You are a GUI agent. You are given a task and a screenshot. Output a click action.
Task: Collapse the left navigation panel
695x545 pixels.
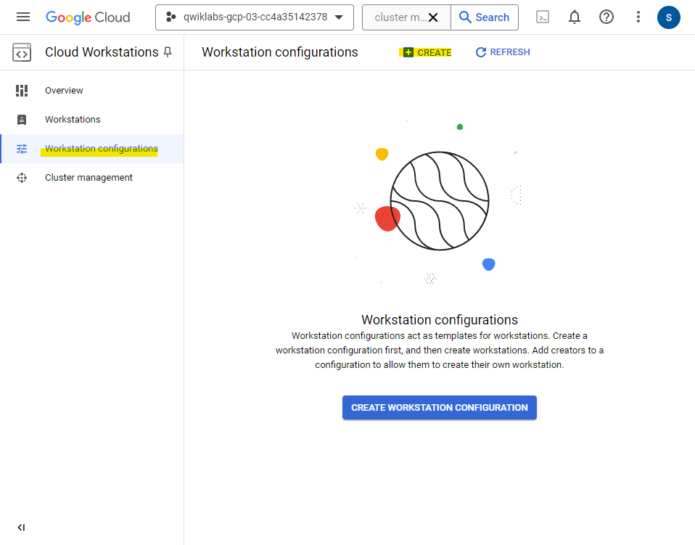tap(21, 528)
